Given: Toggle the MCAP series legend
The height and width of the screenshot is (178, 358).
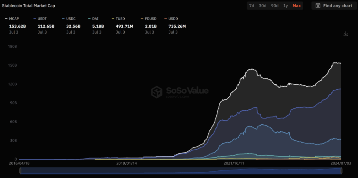Looking at the screenshot, I should [x=12, y=19].
